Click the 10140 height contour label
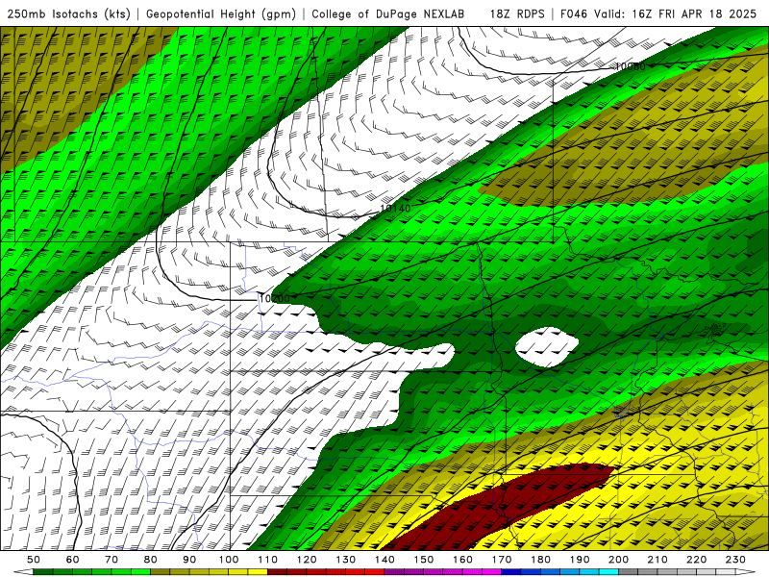Viewport: 769px width, 577px height. click(395, 209)
